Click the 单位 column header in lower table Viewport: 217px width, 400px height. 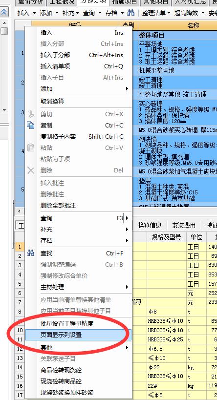coord(196,237)
